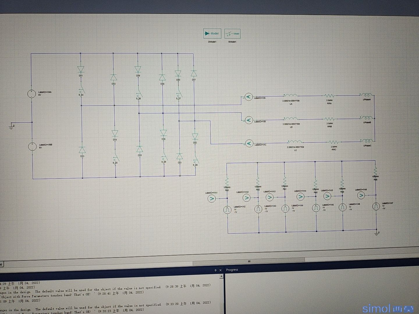Image resolution: width=419 pixels, height=314 pixels.
Task: Select pulse source V44
Action: [x=285, y=208]
